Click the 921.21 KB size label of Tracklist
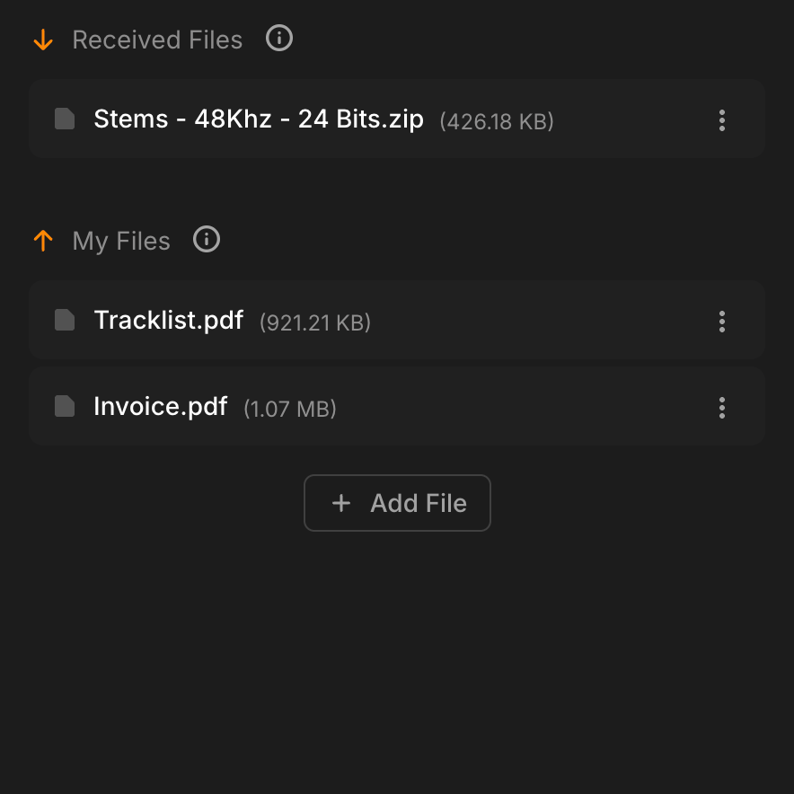The height and width of the screenshot is (794, 794). click(x=315, y=322)
